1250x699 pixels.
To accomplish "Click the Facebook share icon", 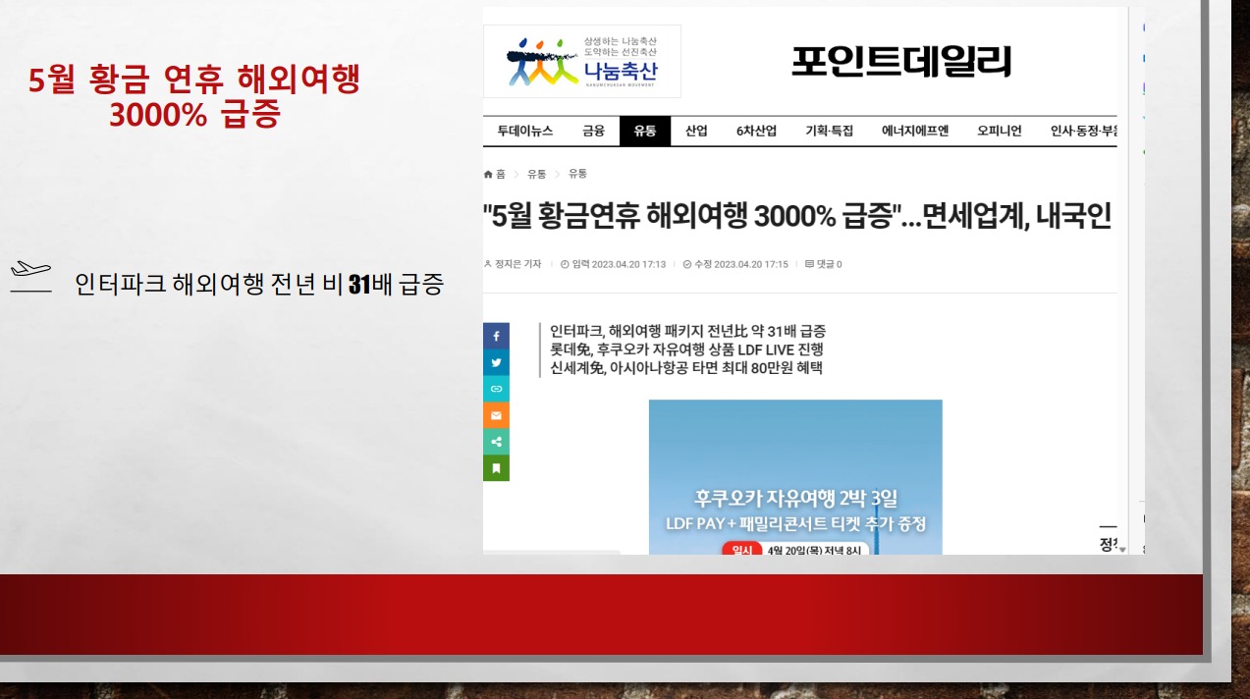I will (496, 336).
